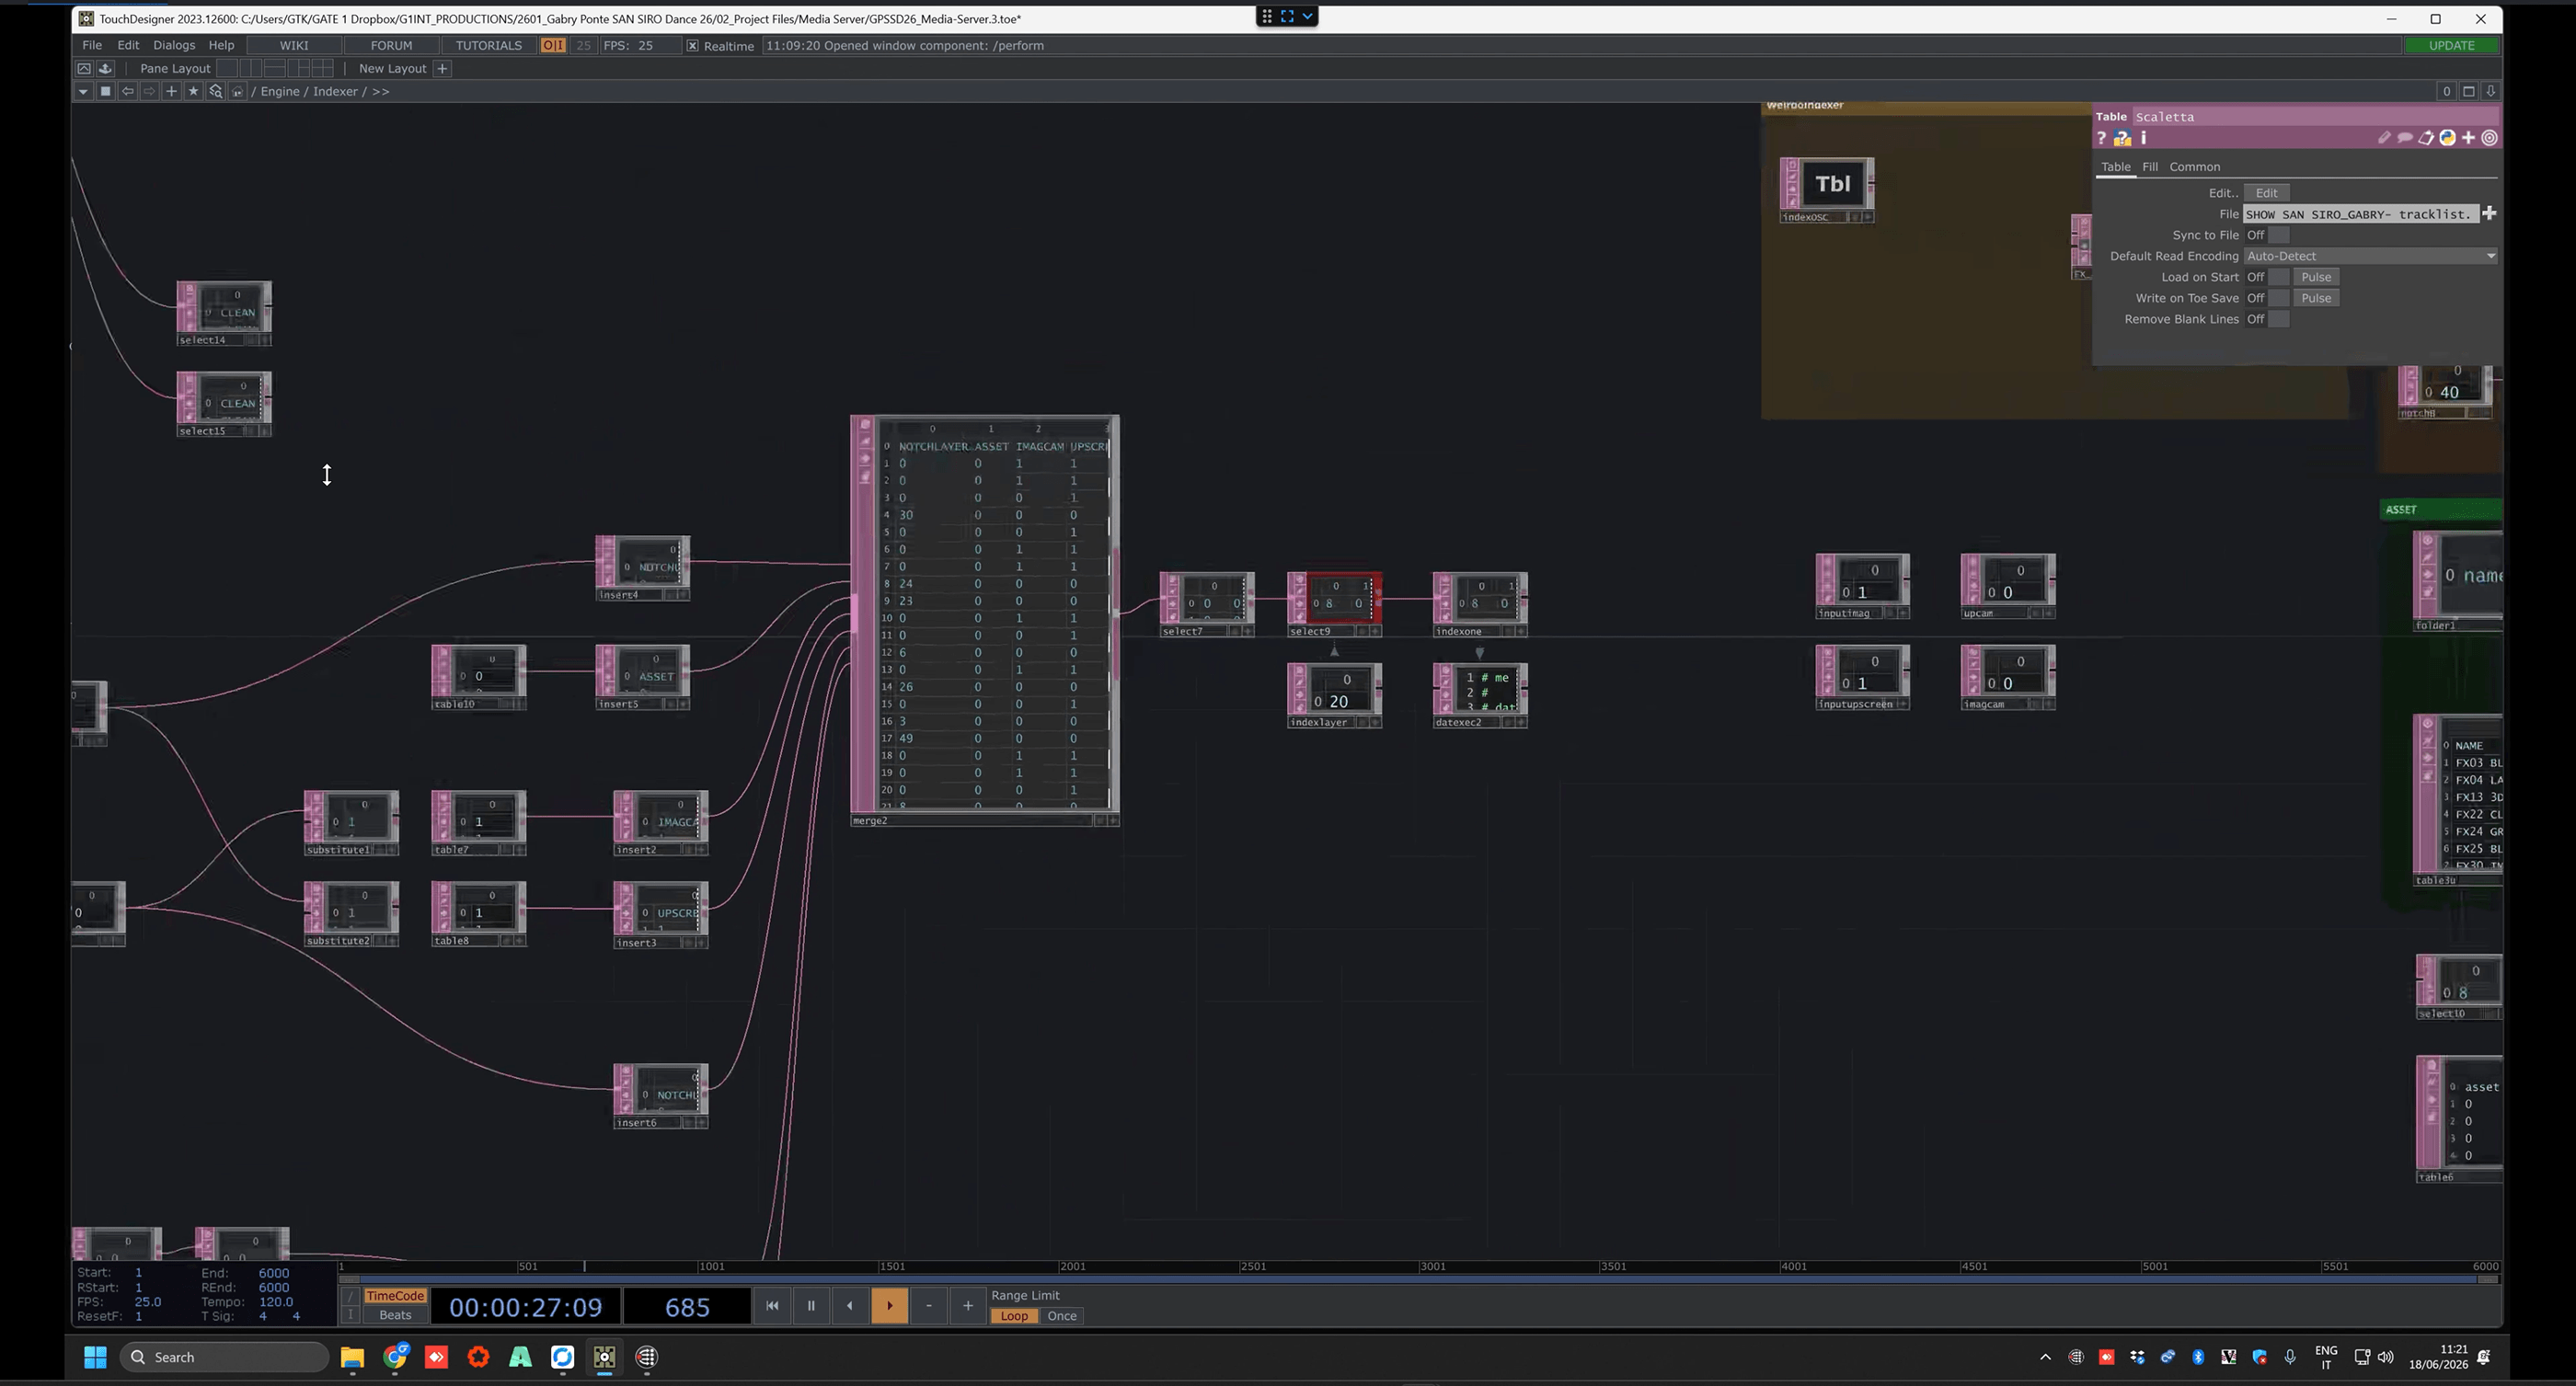Expand the window overlay chevron at the top center
This screenshot has width=2576, height=1386.
(x=1307, y=16)
